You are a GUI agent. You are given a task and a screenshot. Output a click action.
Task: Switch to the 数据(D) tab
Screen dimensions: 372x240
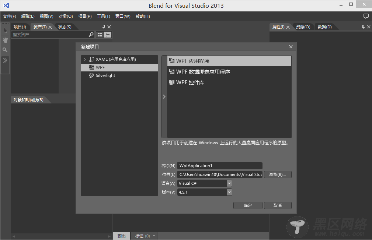(324, 27)
